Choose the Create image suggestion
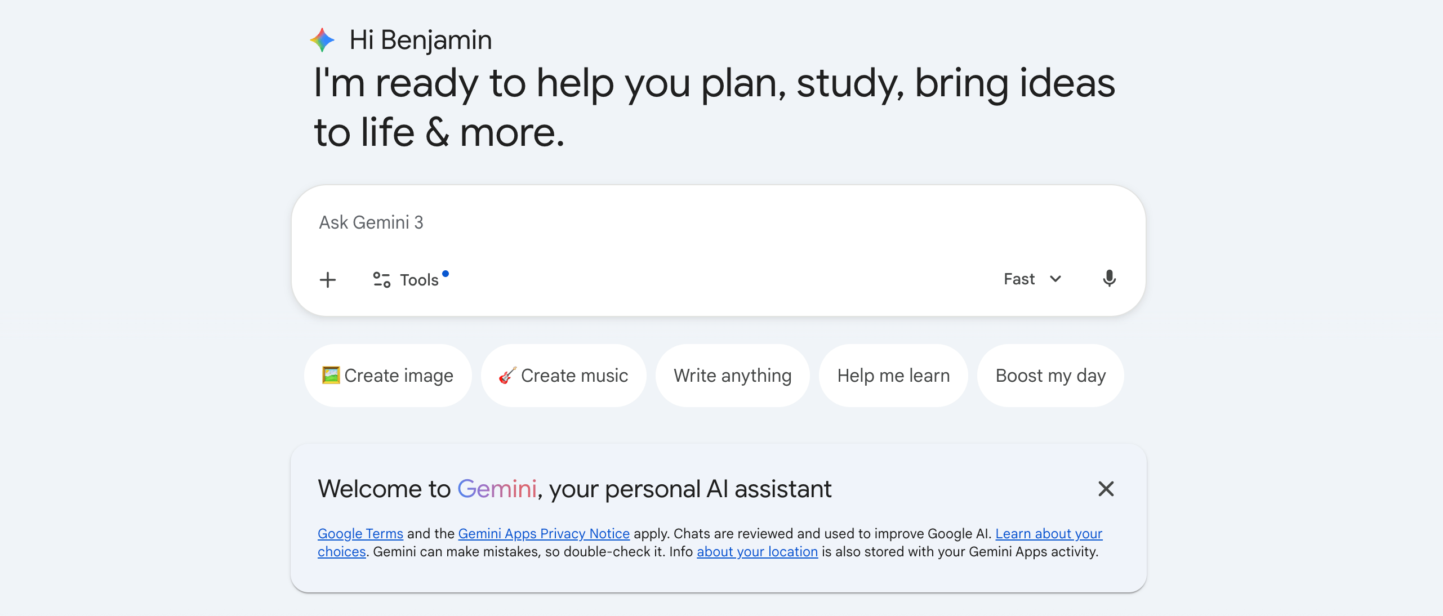Viewport: 1443px width, 616px height. tap(388, 376)
